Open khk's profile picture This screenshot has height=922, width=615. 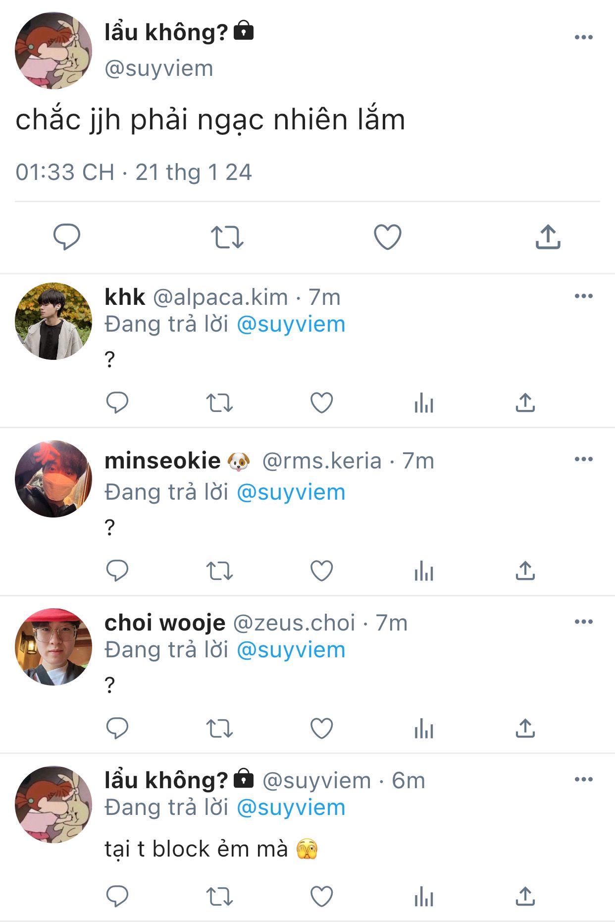(53, 321)
